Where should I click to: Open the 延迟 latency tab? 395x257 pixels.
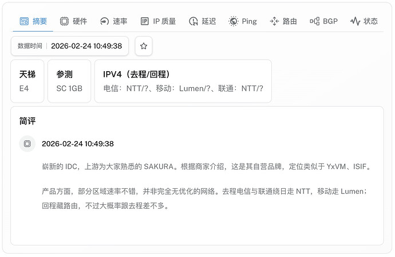(202, 21)
